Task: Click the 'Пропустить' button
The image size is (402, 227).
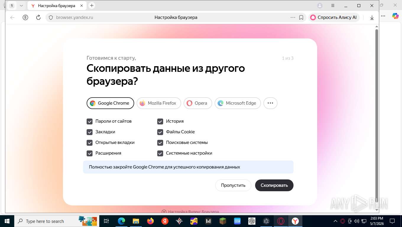Action: coord(233,185)
